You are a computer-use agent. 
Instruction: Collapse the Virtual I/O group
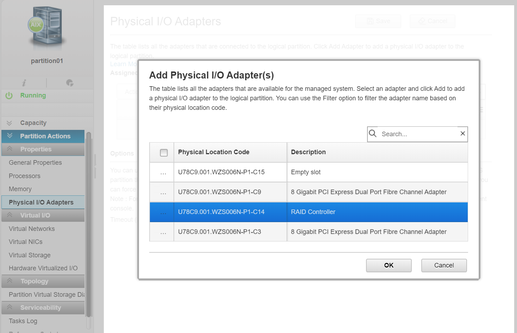43,215
